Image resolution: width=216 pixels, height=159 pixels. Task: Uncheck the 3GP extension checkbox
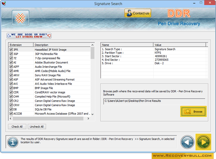click(x=11, y=54)
